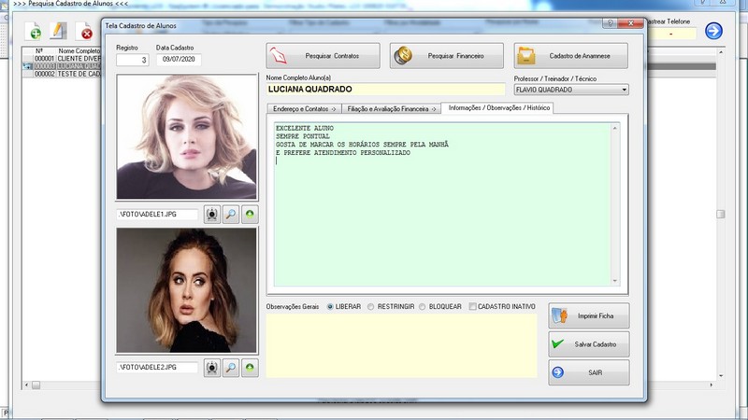Click the Registro number field
Image resolution: width=748 pixels, height=420 pixels.
(133, 60)
